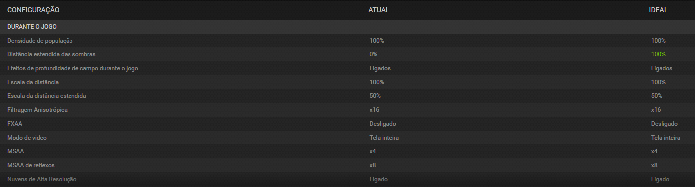Viewport: 695px width, 187px height.
Task: Click the CONFIGURAÇÃO column header
Action: click(x=33, y=10)
